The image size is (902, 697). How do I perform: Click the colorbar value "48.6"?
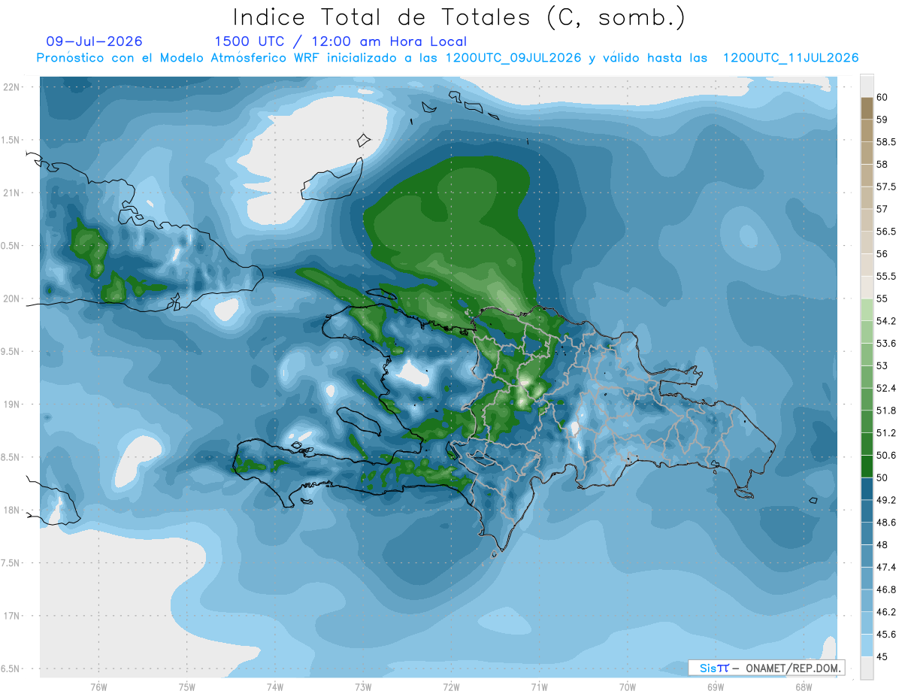pos(887,523)
